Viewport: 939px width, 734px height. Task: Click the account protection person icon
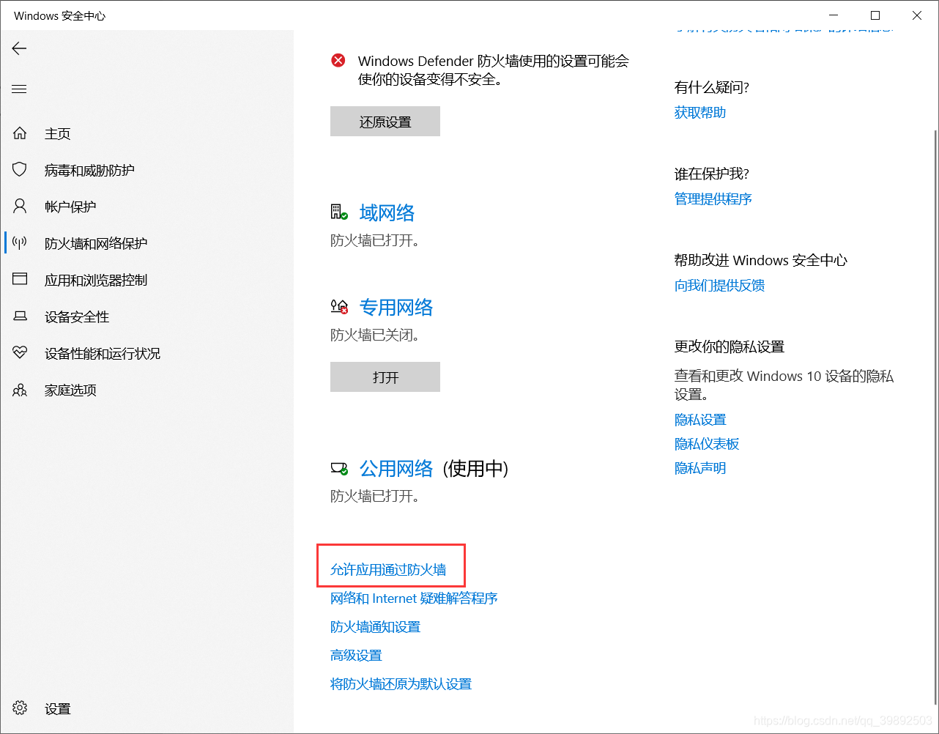pos(20,207)
